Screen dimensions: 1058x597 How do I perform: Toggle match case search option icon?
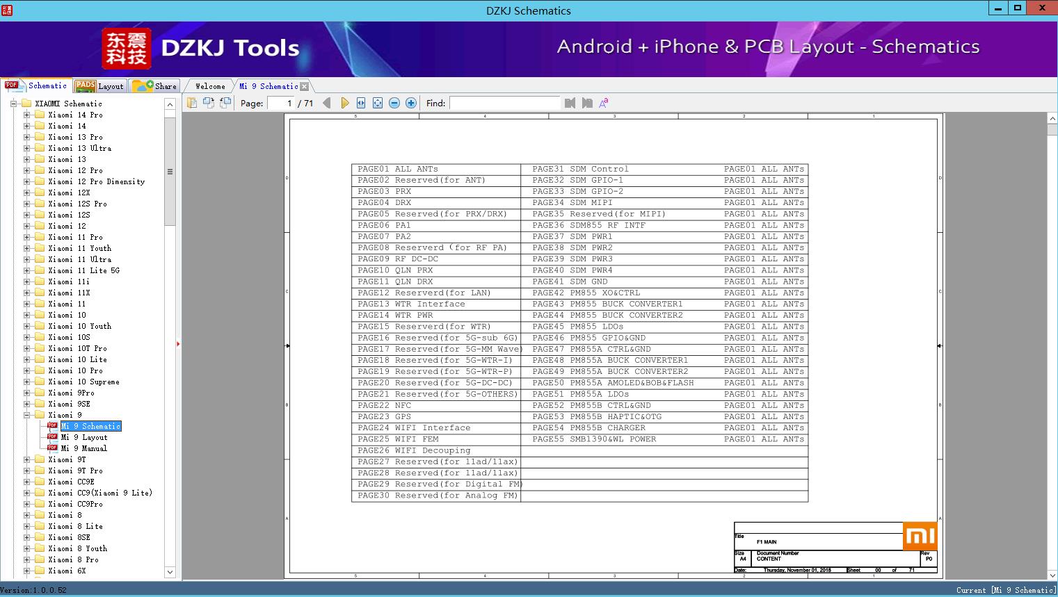point(604,103)
